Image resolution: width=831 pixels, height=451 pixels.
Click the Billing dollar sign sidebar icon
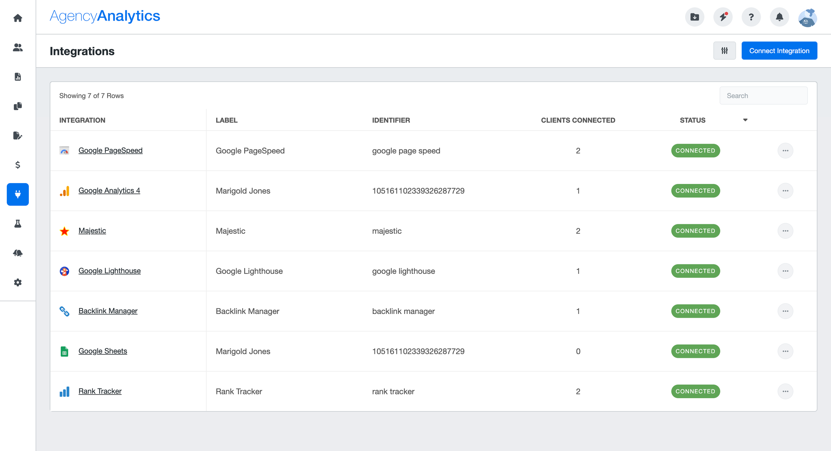coord(18,165)
